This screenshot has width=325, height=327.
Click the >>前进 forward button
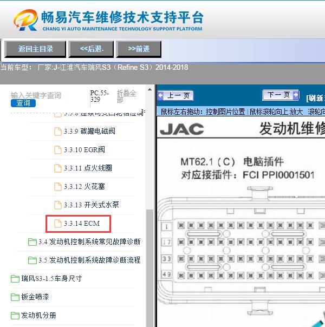click(139, 49)
